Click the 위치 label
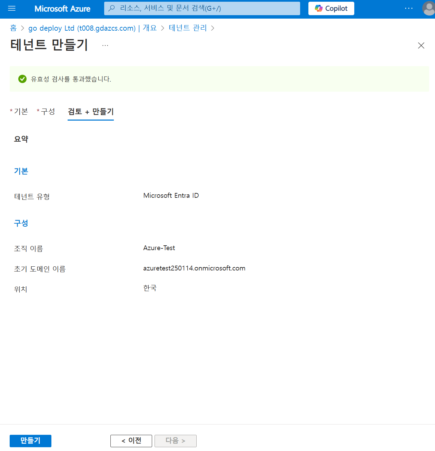Image resolution: width=435 pixels, height=451 pixels. 20,289
